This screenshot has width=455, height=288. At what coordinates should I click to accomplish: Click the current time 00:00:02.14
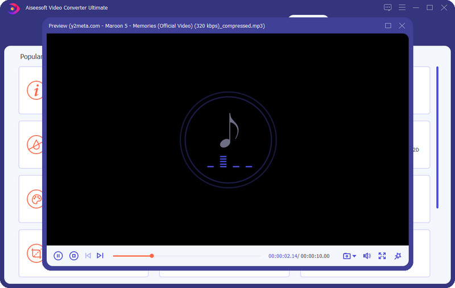283,256
